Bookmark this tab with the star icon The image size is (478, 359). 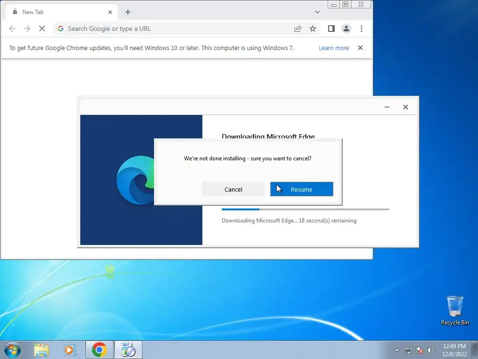pos(313,29)
